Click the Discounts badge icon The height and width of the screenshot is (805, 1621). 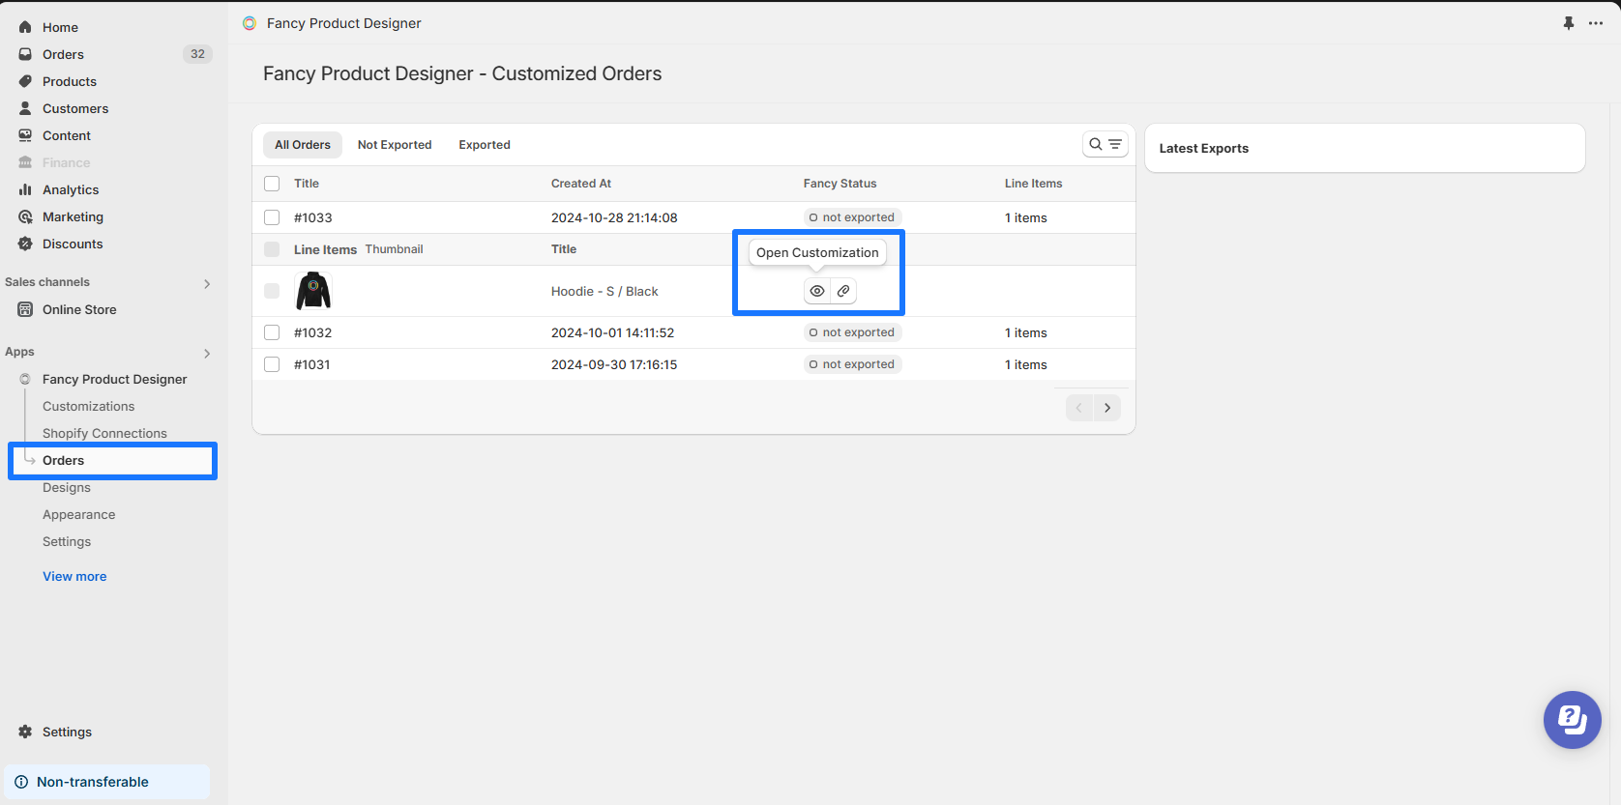(25, 244)
